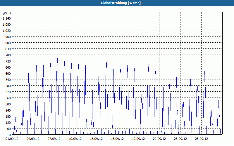Click the 900 y-axis value
The width and height of the screenshot is (234, 146).
point(8,43)
